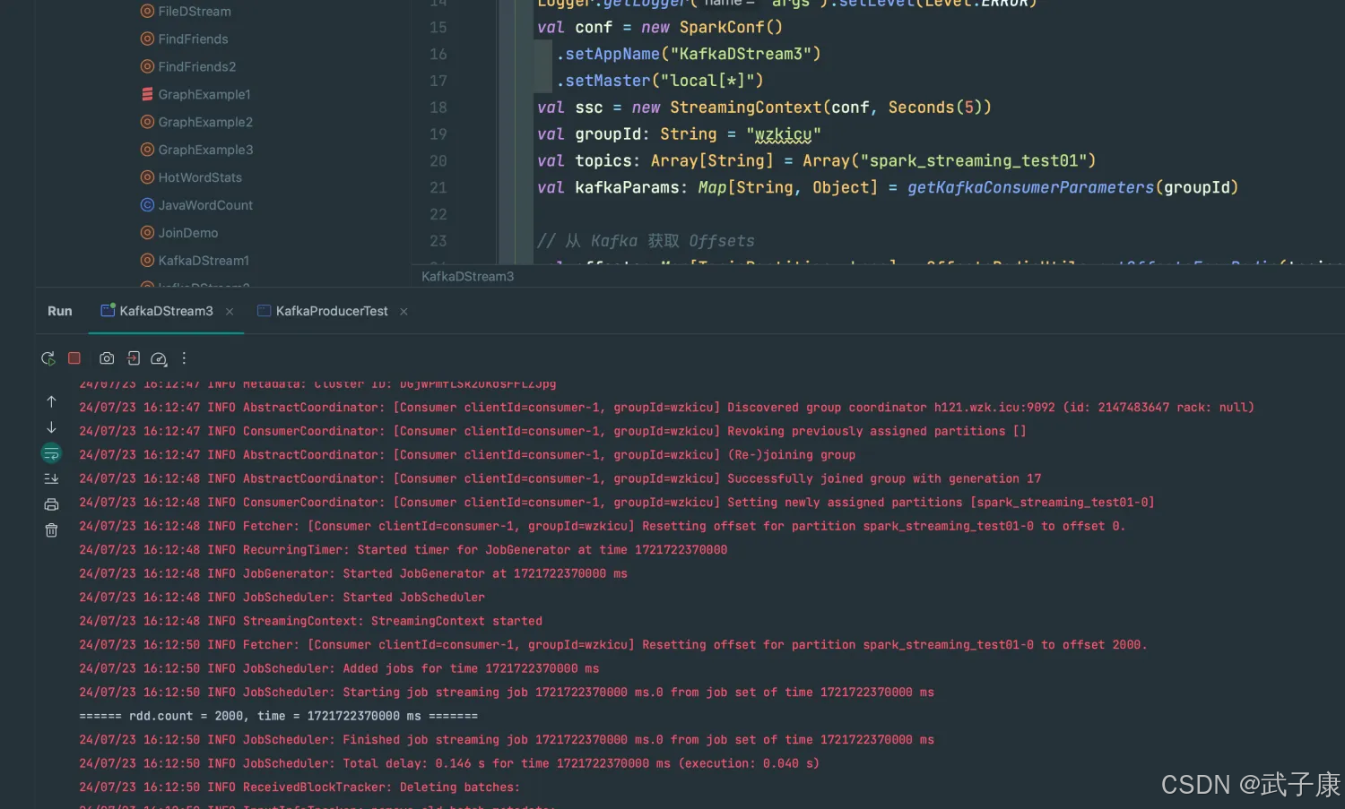The height and width of the screenshot is (809, 1345).
Task: Click the rdd.count = 2000 output line
Action: 279,717
